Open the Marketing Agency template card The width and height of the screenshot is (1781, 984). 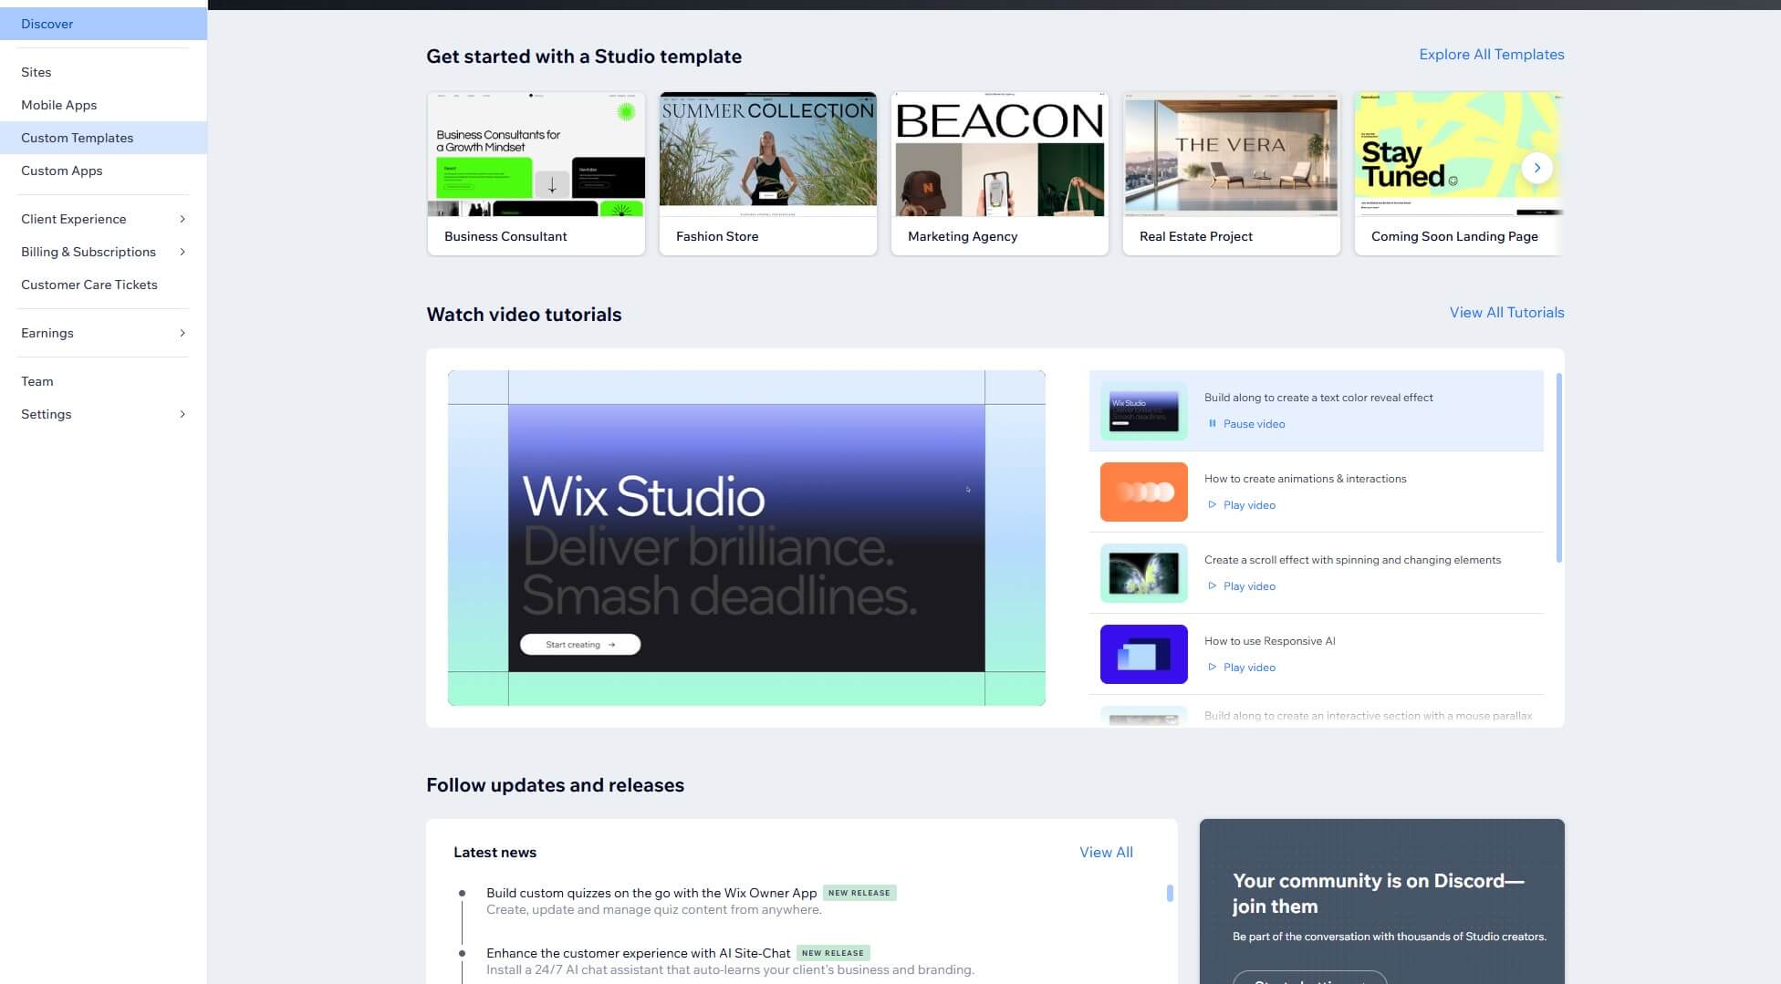pyautogui.click(x=1000, y=173)
